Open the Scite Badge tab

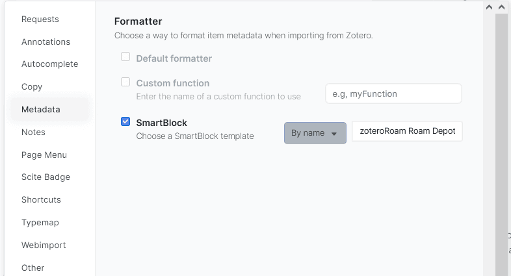(x=46, y=177)
